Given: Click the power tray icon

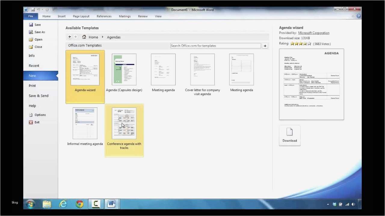Looking at the screenshot, I should click(x=341, y=204).
